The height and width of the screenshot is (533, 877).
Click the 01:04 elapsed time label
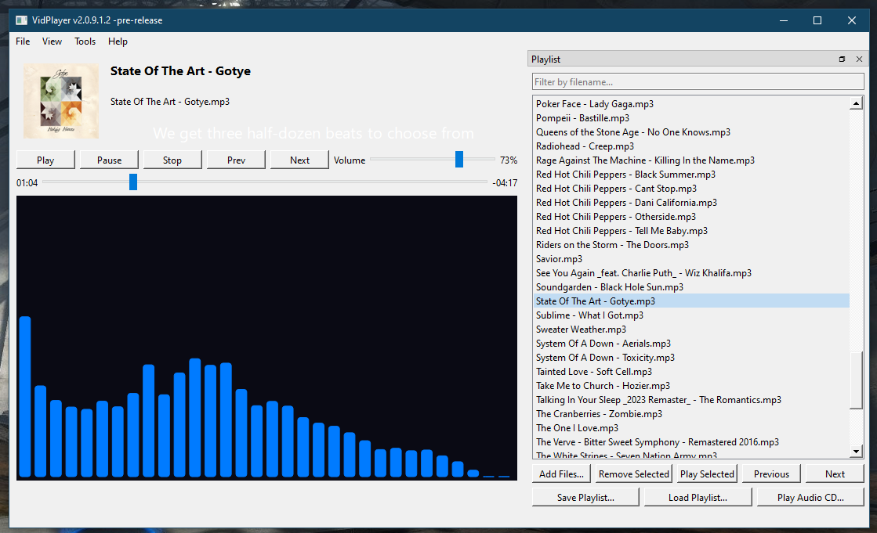click(27, 182)
